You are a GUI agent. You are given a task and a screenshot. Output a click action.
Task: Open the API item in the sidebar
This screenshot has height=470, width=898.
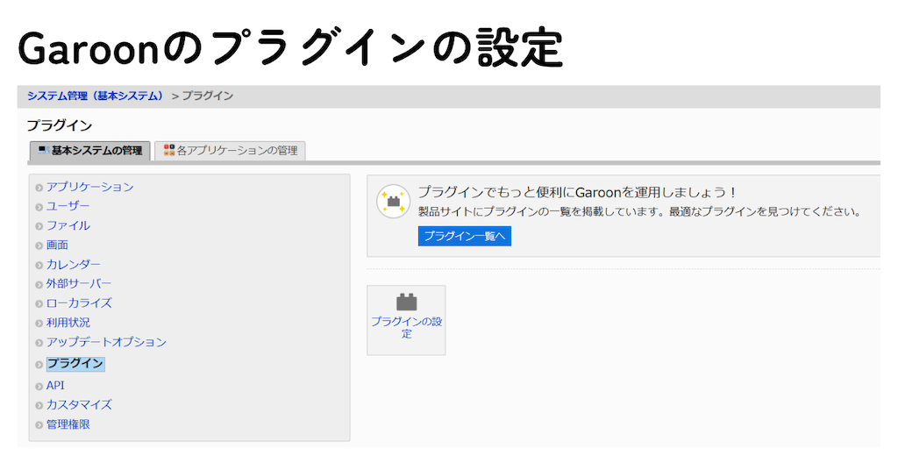coord(55,385)
